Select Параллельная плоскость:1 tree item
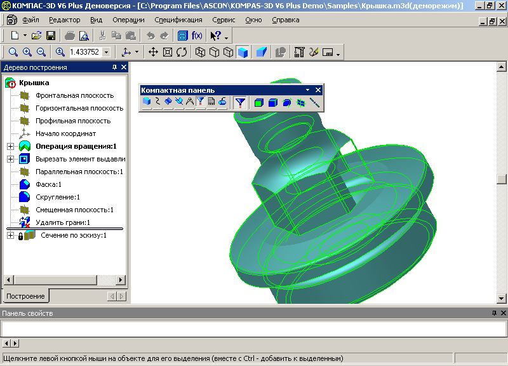Image resolution: width=508 pixels, height=366 pixels. 79,172
